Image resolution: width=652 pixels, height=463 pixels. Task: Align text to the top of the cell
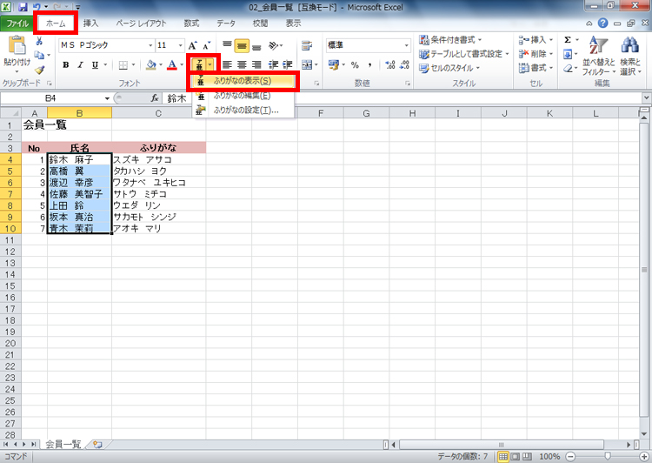[227, 44]
